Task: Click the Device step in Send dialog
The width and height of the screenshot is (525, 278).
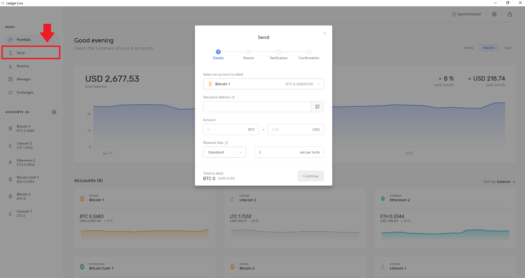Action: pyautogui.click(x=248, y=55)
